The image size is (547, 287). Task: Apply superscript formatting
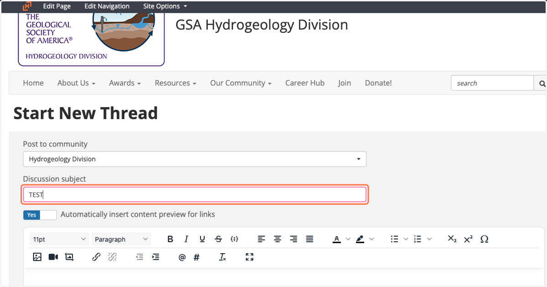tap(468, 239)
